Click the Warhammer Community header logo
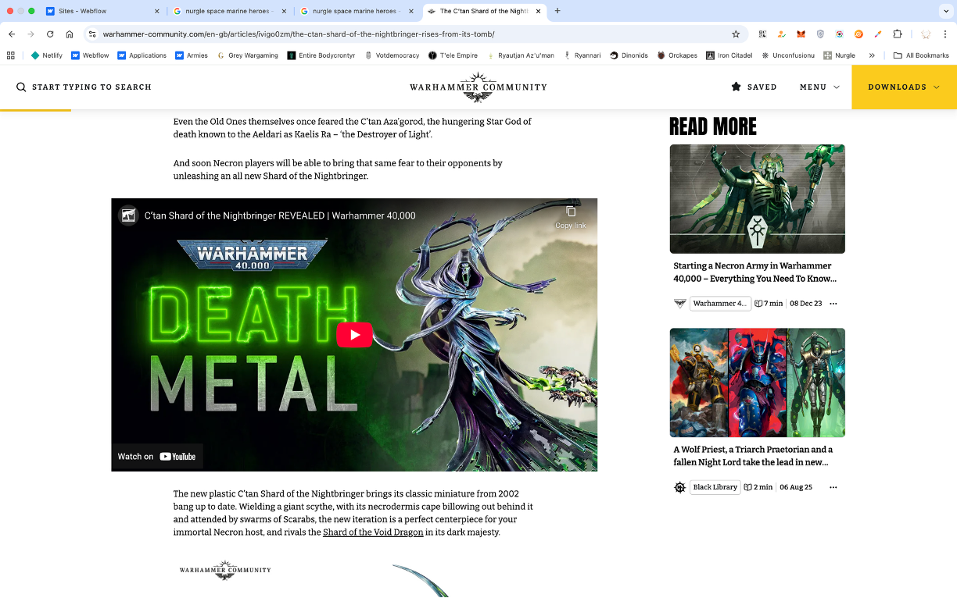Image resolution: width=957 pixels, height=598 pixels. click(x=478, y=87)
